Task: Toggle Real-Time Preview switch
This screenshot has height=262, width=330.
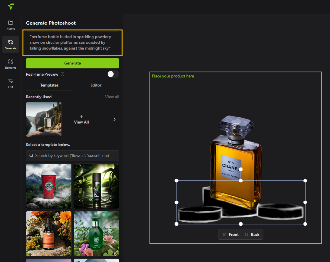Action: click(113, 74)
